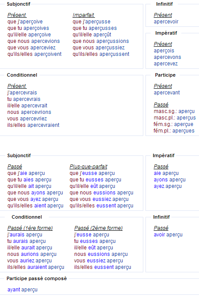Image resolution: width=199 pixels, height=297 pixels.
Task: Click 'ayant aperçu' compound participle
Action: tap(22, 290)
